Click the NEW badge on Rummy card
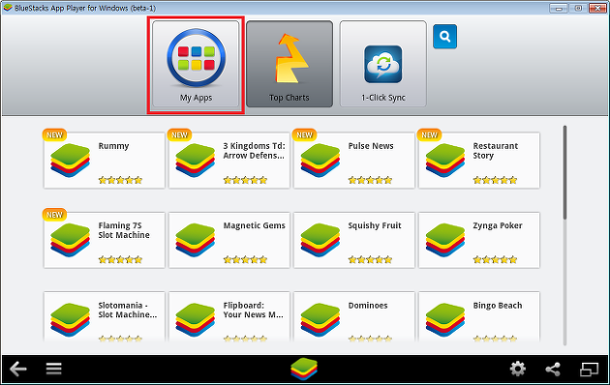Viewport: 610px width, 385px height. tap(54, 134)
